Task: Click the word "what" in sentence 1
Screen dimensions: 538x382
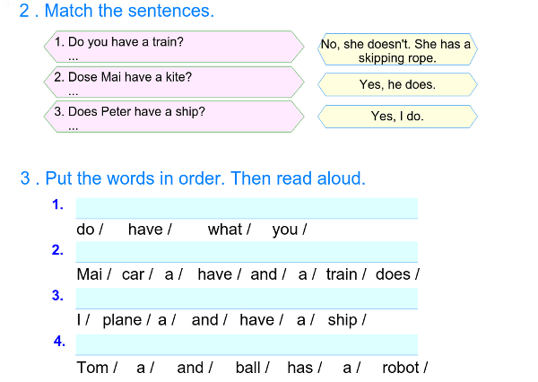Action: [x=224, y=230]
